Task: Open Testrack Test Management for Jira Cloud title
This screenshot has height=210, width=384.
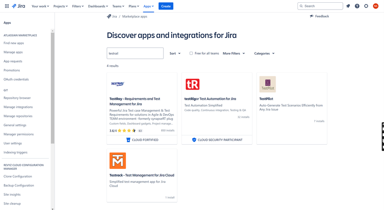Action: [142, 175]
